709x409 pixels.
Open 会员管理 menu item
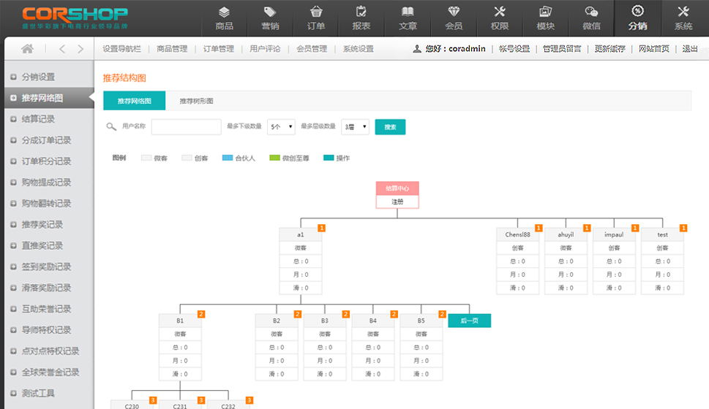312,49
